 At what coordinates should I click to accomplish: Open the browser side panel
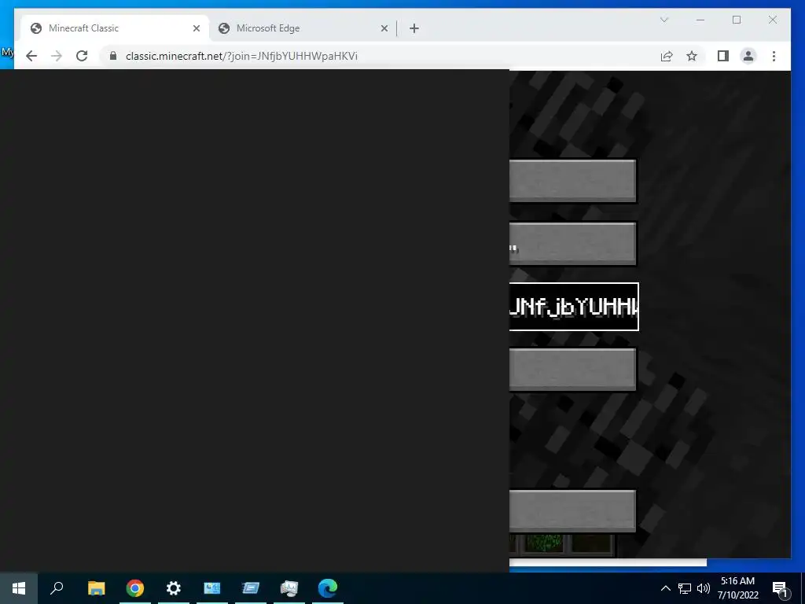tap(723, 56)
